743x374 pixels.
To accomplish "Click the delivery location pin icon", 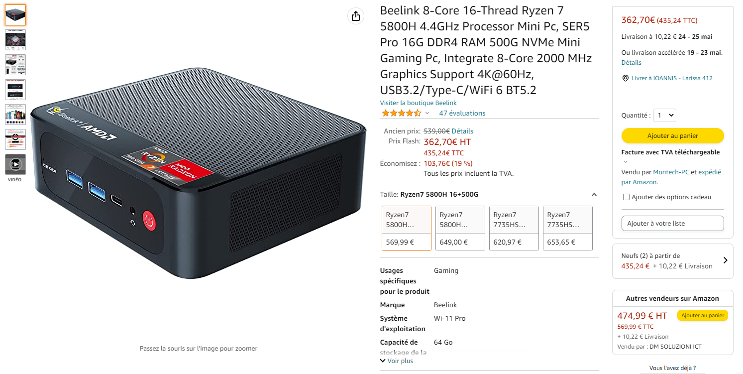I will click(x=626, y=78).
